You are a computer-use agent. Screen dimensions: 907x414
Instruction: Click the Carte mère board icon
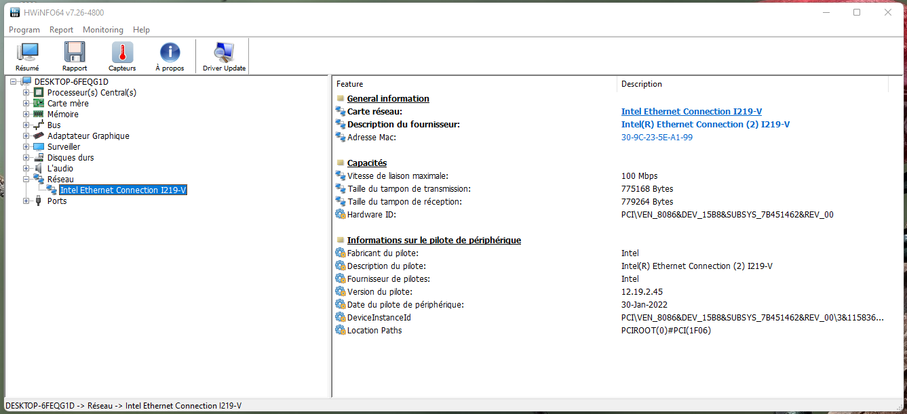pos(39,104)
